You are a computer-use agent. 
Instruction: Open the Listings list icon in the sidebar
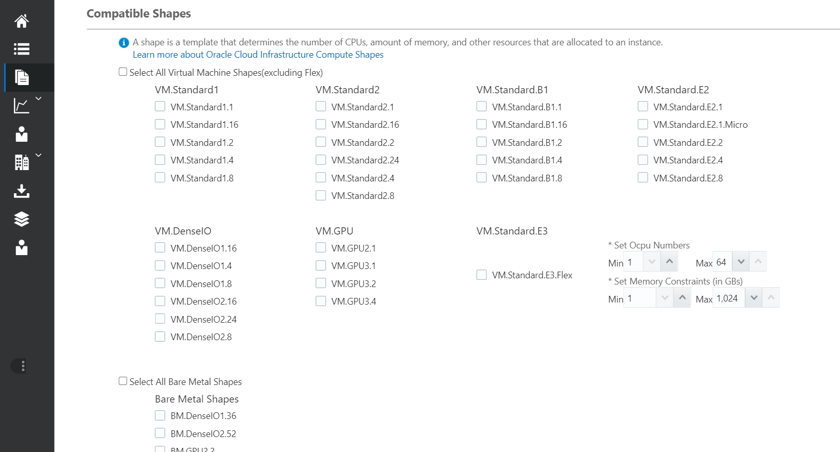tap(21, 49)
